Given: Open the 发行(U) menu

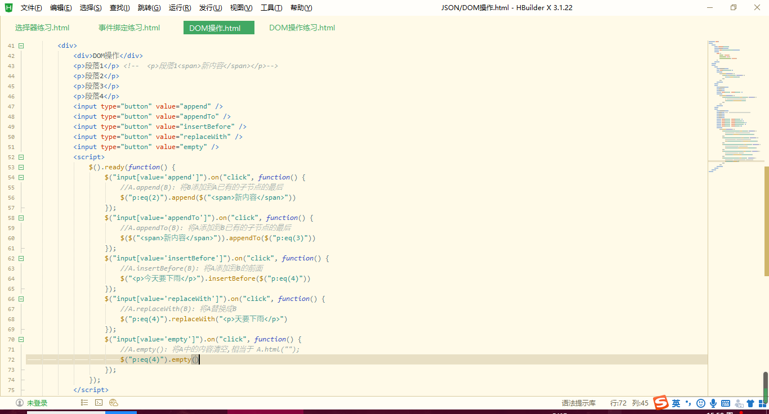Looking at the screenshot, I should point(210,8).
